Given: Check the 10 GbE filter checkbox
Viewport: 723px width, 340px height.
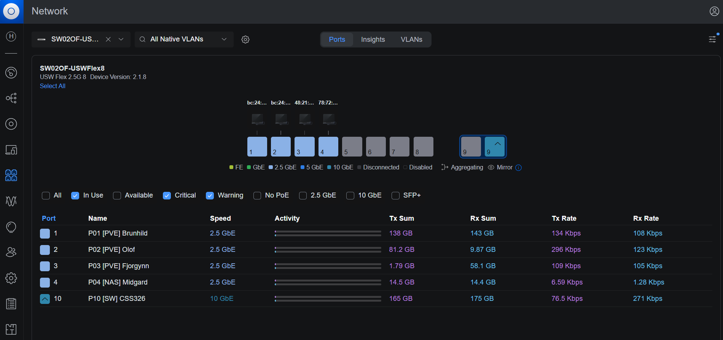Looking at the screenshot, I should pos(350,196).
